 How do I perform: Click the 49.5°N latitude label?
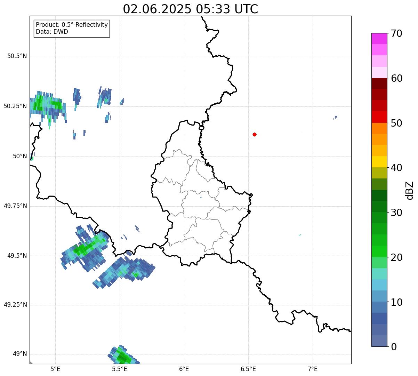tap(17, 256)
